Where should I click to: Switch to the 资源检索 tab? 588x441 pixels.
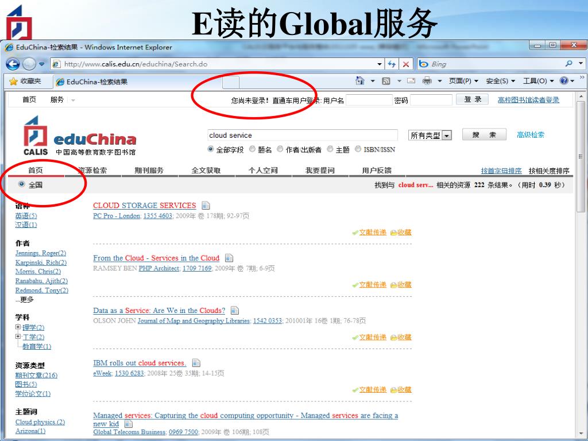pyautogui.click(x=92, y=170)
